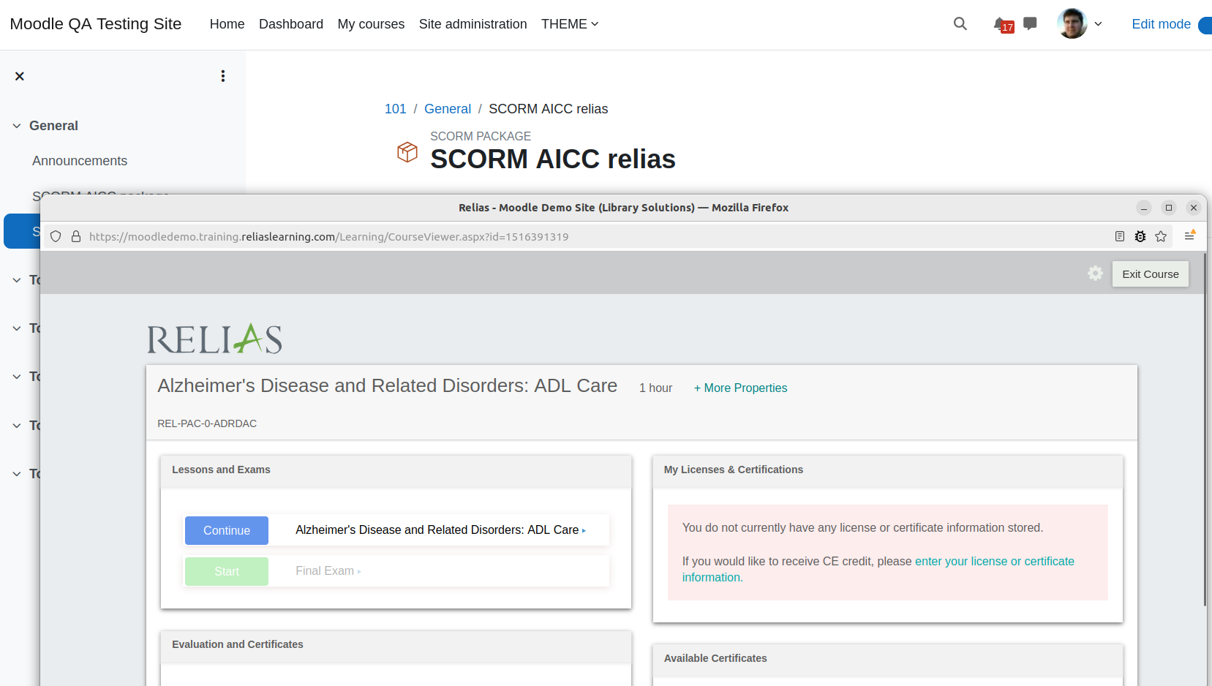
Task: Open My courses in top navigation
Action: pyautogui.click(x=371, y=24)
